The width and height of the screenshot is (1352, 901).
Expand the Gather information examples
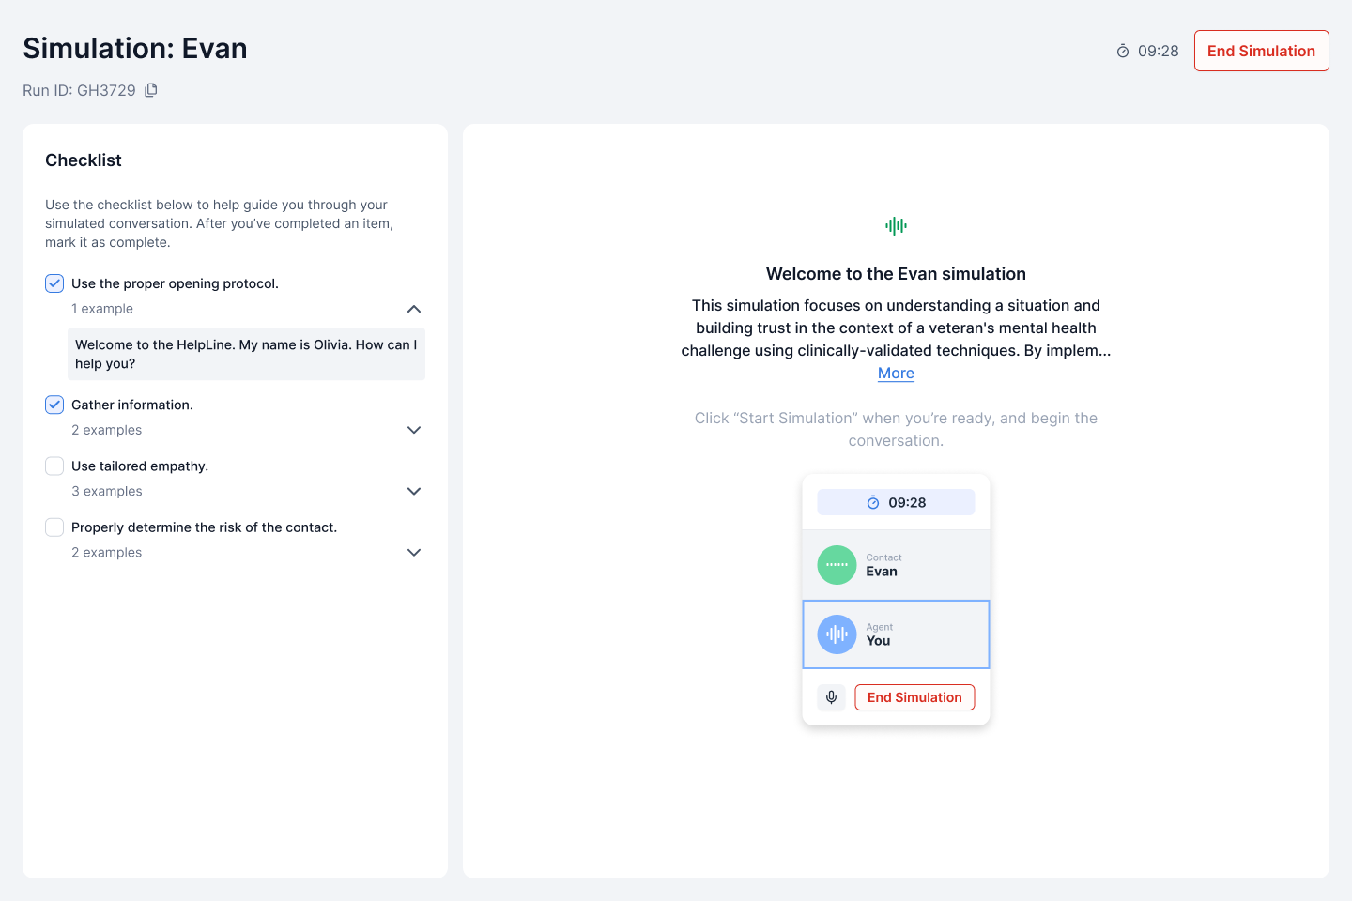tap(414, 430)
